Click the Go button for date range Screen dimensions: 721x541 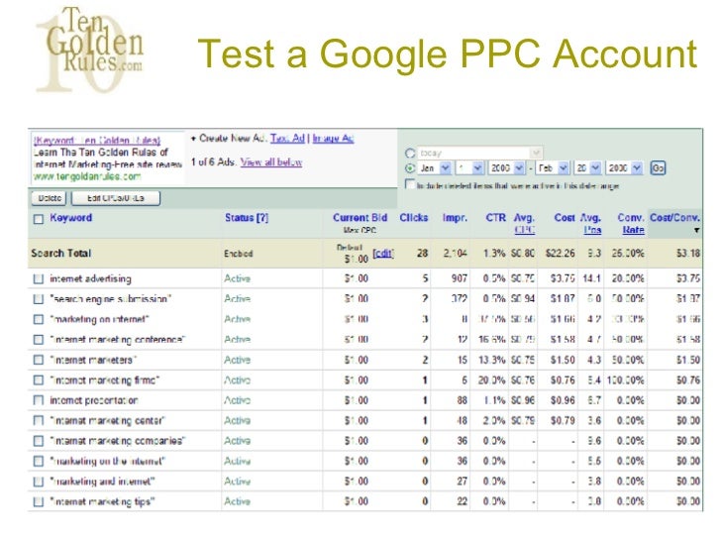[x=658, y=167]
